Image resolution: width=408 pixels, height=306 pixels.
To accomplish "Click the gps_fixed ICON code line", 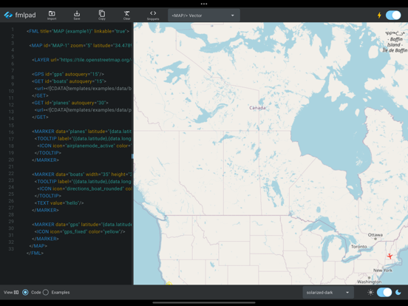I will coord(80,231).
